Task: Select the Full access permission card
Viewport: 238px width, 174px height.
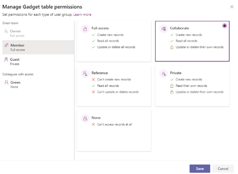Action: tap(114, 41)
